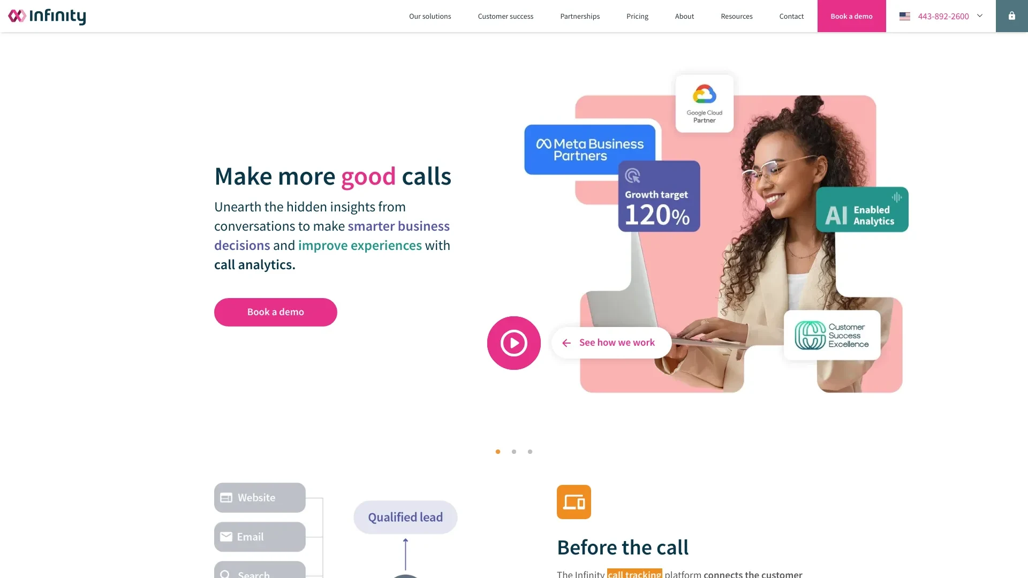This screenshot has height=578, width=1028.
Task: Select third carousel dot indicator
Action: (x=530, y=452)
